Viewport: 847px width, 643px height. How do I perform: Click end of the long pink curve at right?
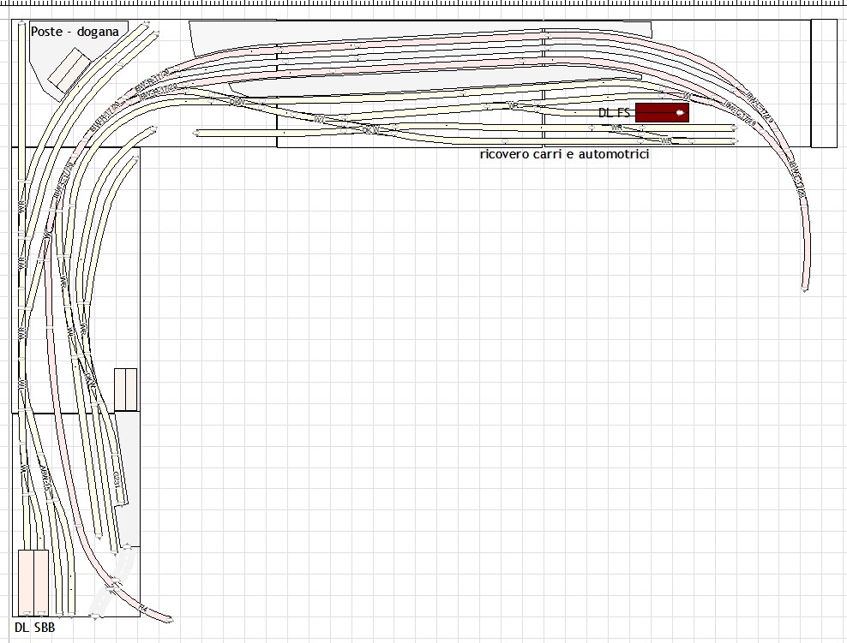[x=805, y=290]
